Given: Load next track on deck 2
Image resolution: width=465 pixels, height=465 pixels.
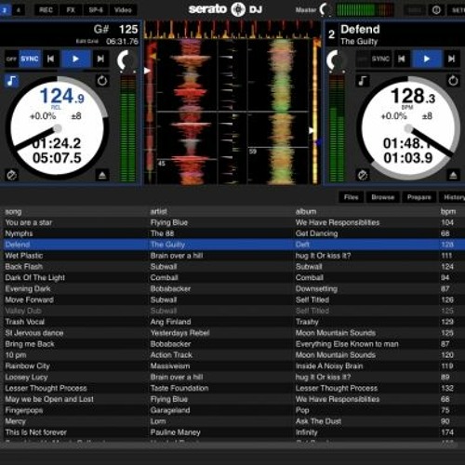Looking at the screenshot, I should pos(451,59).
